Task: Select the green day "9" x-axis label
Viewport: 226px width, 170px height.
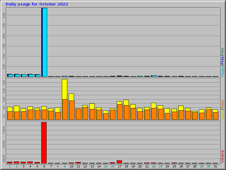Action: [65, 166]
